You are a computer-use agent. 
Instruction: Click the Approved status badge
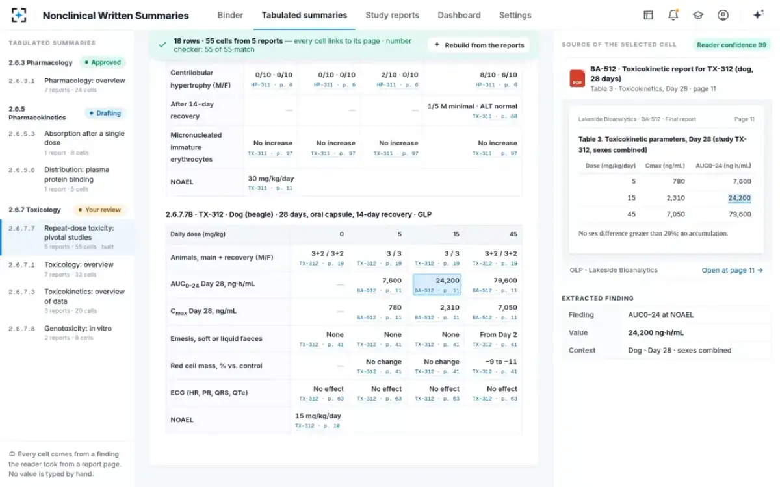[x=102, y=62]
